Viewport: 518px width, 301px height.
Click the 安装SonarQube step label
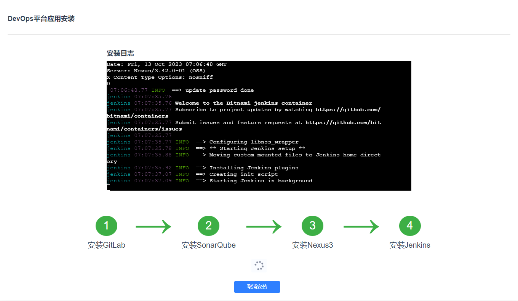[209, 245]
